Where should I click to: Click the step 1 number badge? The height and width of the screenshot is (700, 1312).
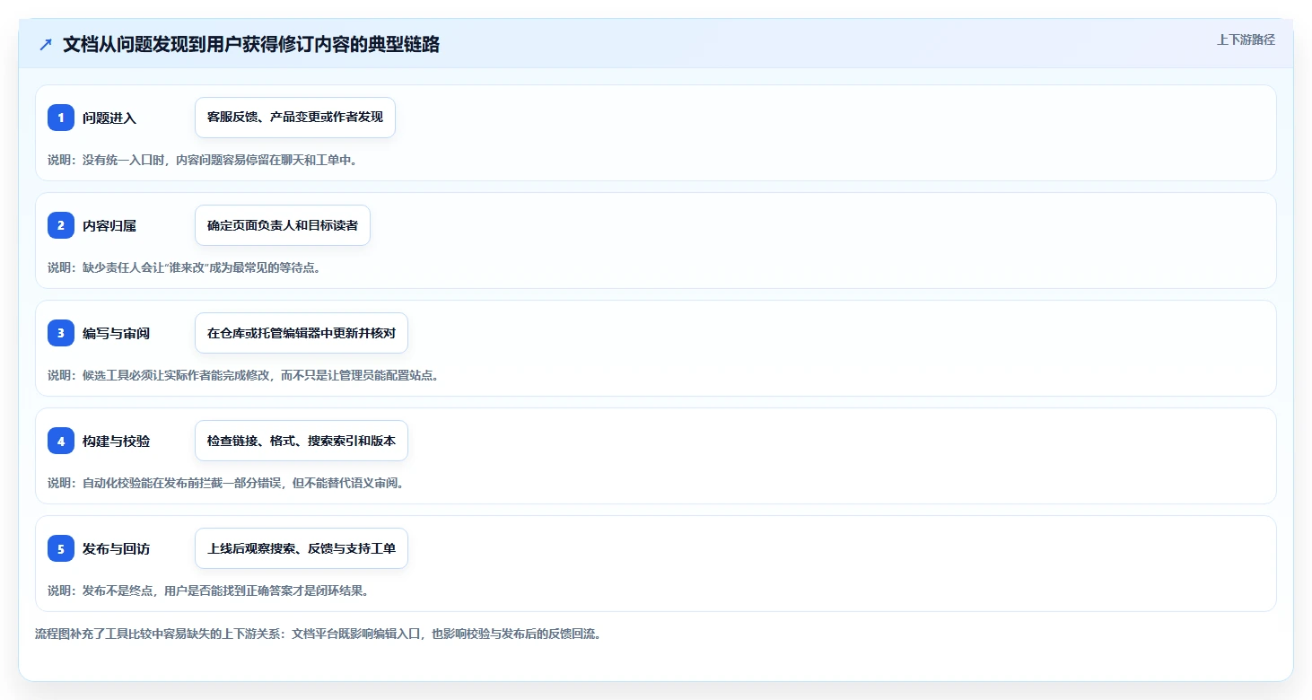pyautogui.click(x=61, y=118)
